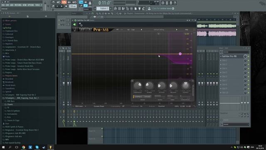Open the Playlist view icon
This screenshot has height=150, width=266.
(115, 8)
